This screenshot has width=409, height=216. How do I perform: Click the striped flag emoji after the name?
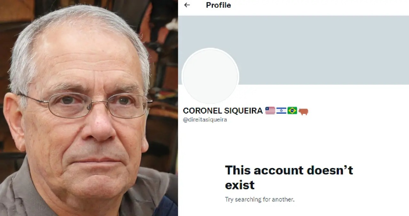tap(270, 111)
